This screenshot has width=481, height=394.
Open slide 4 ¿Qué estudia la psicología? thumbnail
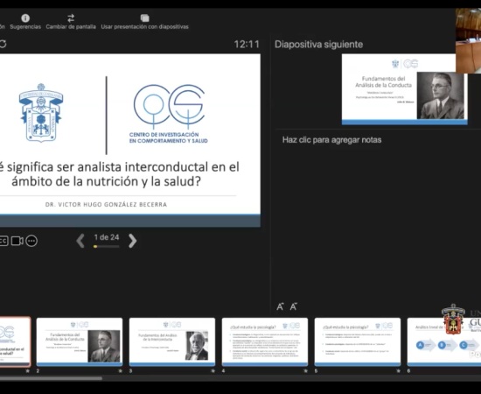265,341
